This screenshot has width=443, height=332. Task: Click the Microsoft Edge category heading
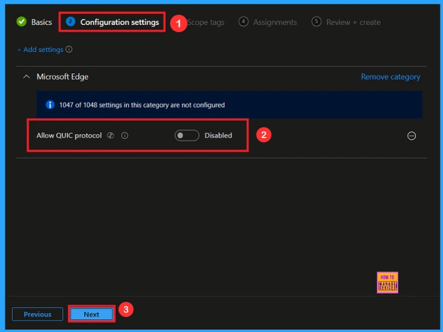click(x=62, y=76)
